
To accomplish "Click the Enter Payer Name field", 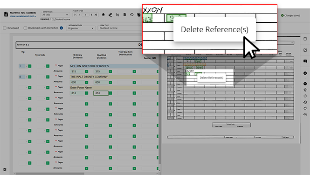I will pos(114,88).
